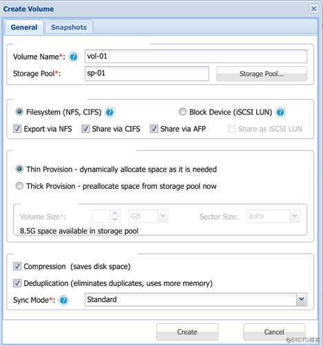The image size is (323, 346).
Task: Toggle the Deduplication checkbox
Action: [17, 283]
